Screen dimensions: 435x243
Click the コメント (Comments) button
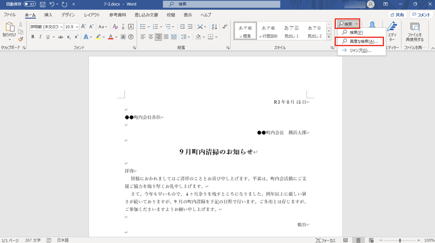420,15
